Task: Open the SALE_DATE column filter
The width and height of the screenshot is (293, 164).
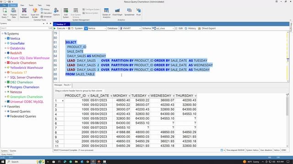Action: pos(111,96)
